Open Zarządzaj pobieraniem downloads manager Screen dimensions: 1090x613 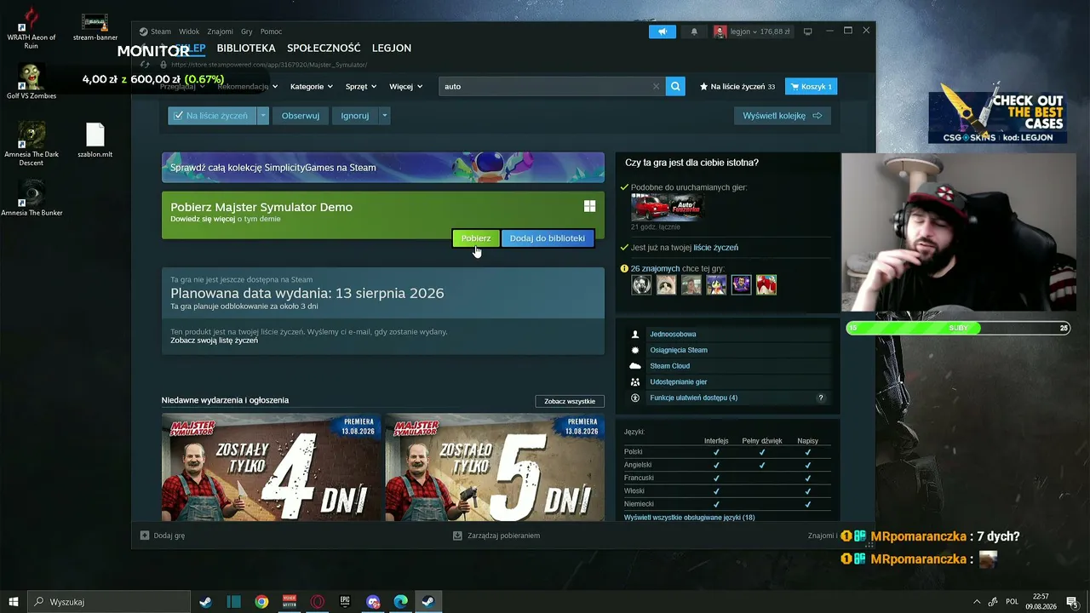click(x=497, y=536)
